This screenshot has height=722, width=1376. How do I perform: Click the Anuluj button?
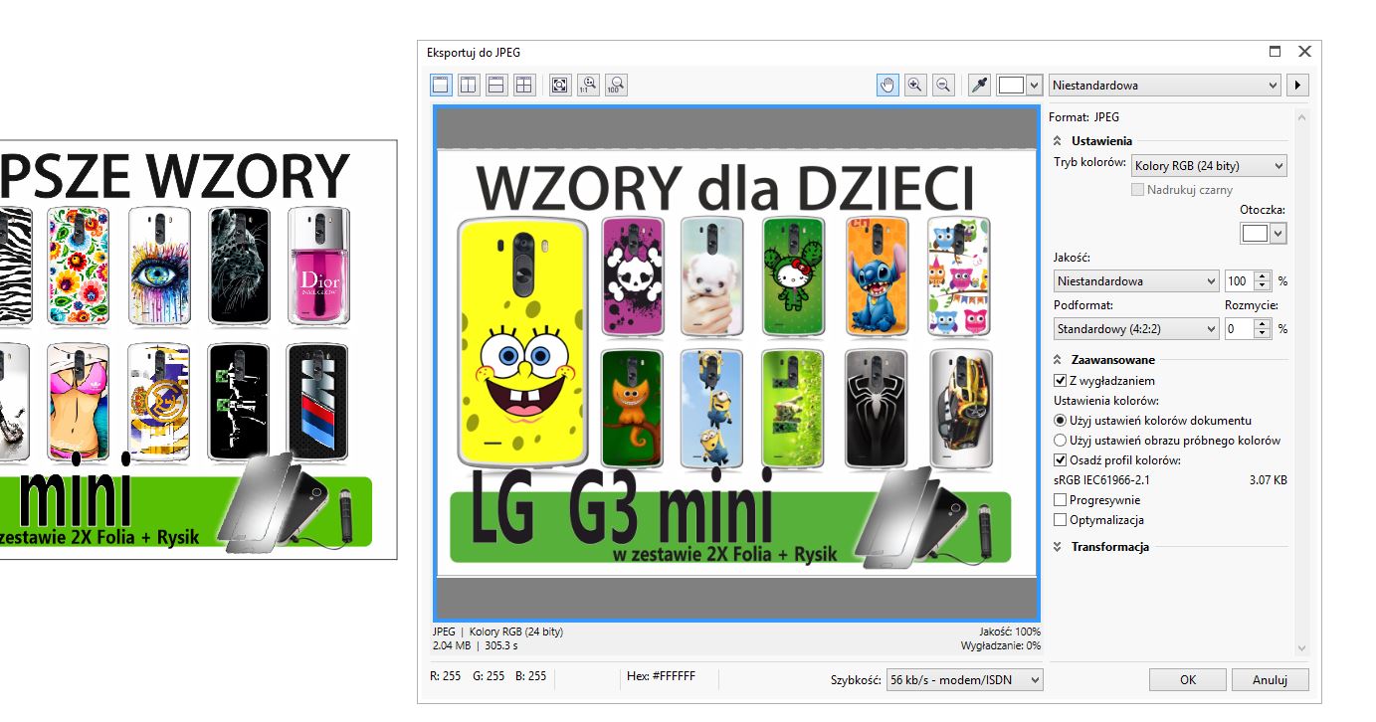(1270, 680)
